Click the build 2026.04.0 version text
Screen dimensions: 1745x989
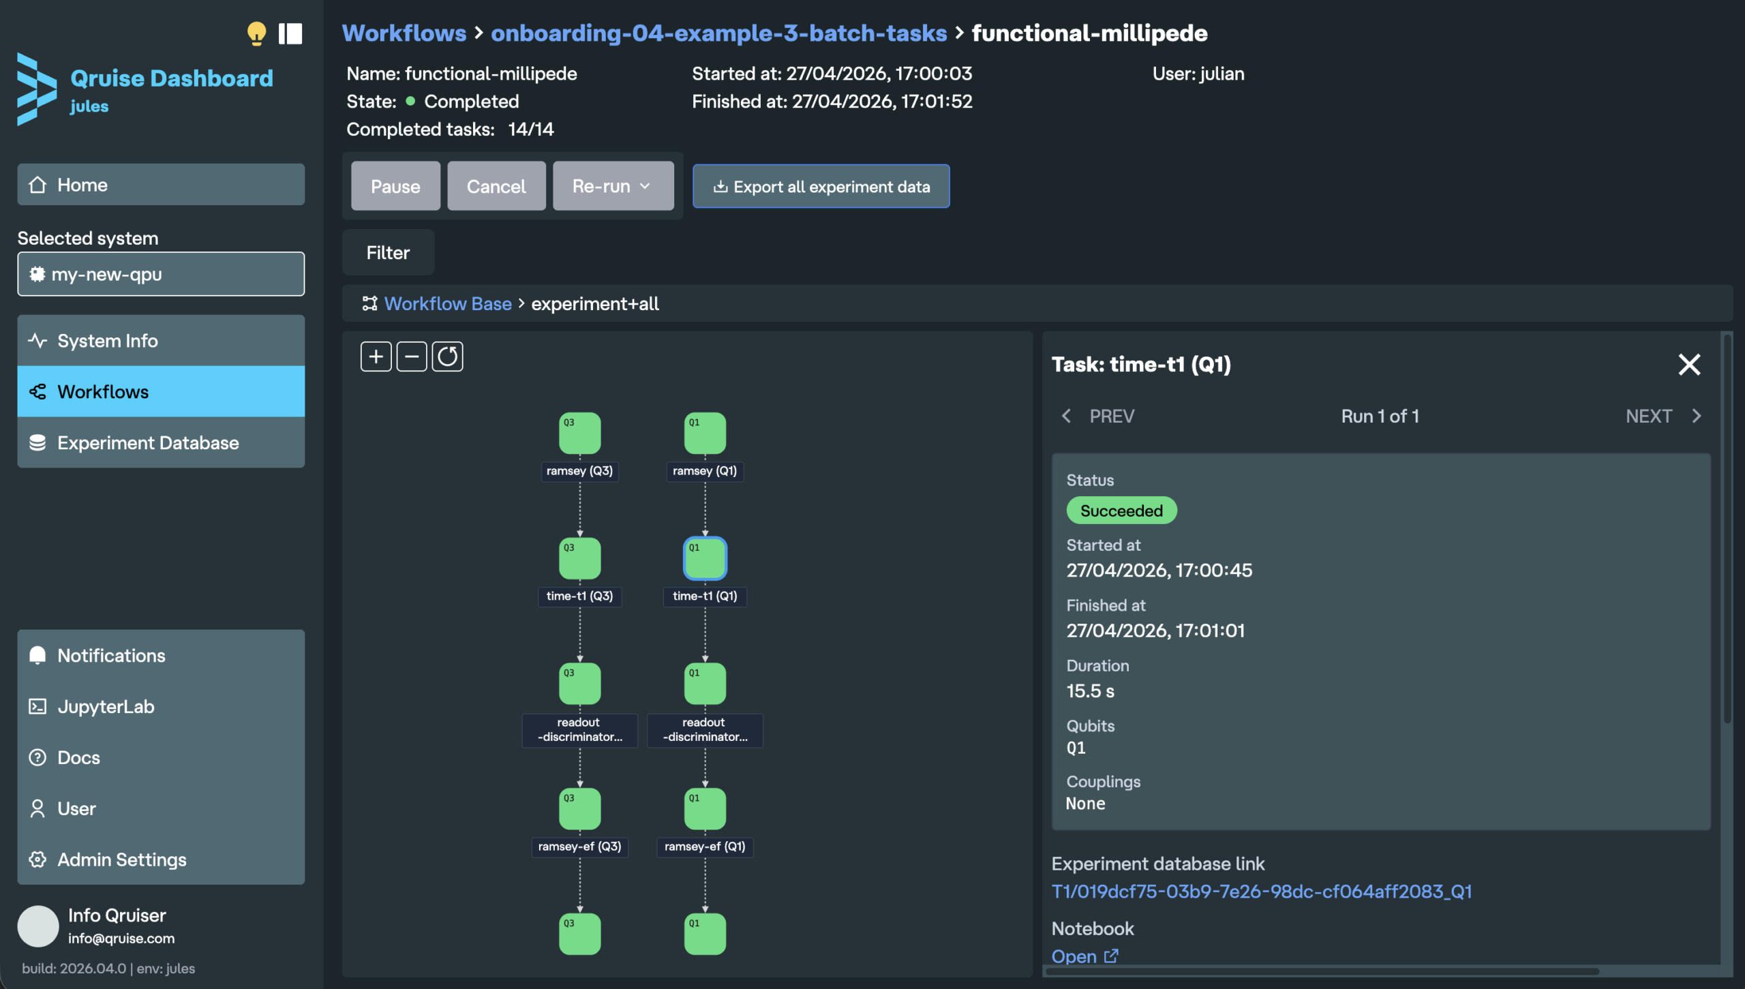108,969
